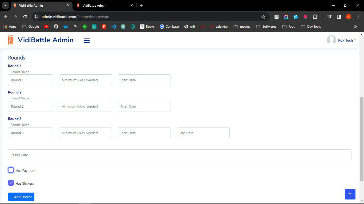
Task: Bookmark this page with the star icon
Action: (x=263, y=17)
